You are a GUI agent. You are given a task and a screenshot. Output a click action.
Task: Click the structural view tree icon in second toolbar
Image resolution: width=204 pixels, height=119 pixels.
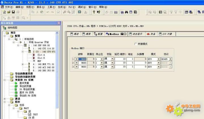(x=4, y=18)
